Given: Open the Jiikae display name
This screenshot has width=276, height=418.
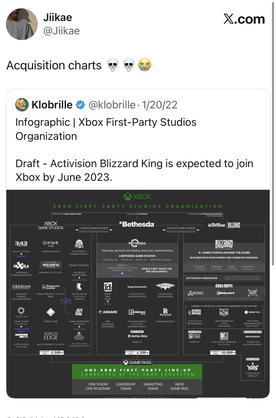Looking at the screenshot, I should pyautogui.click(x=58, y=17).
